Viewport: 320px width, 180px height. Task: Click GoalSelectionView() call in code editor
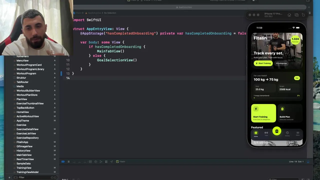pyautogui.click(x=117, y=60)
